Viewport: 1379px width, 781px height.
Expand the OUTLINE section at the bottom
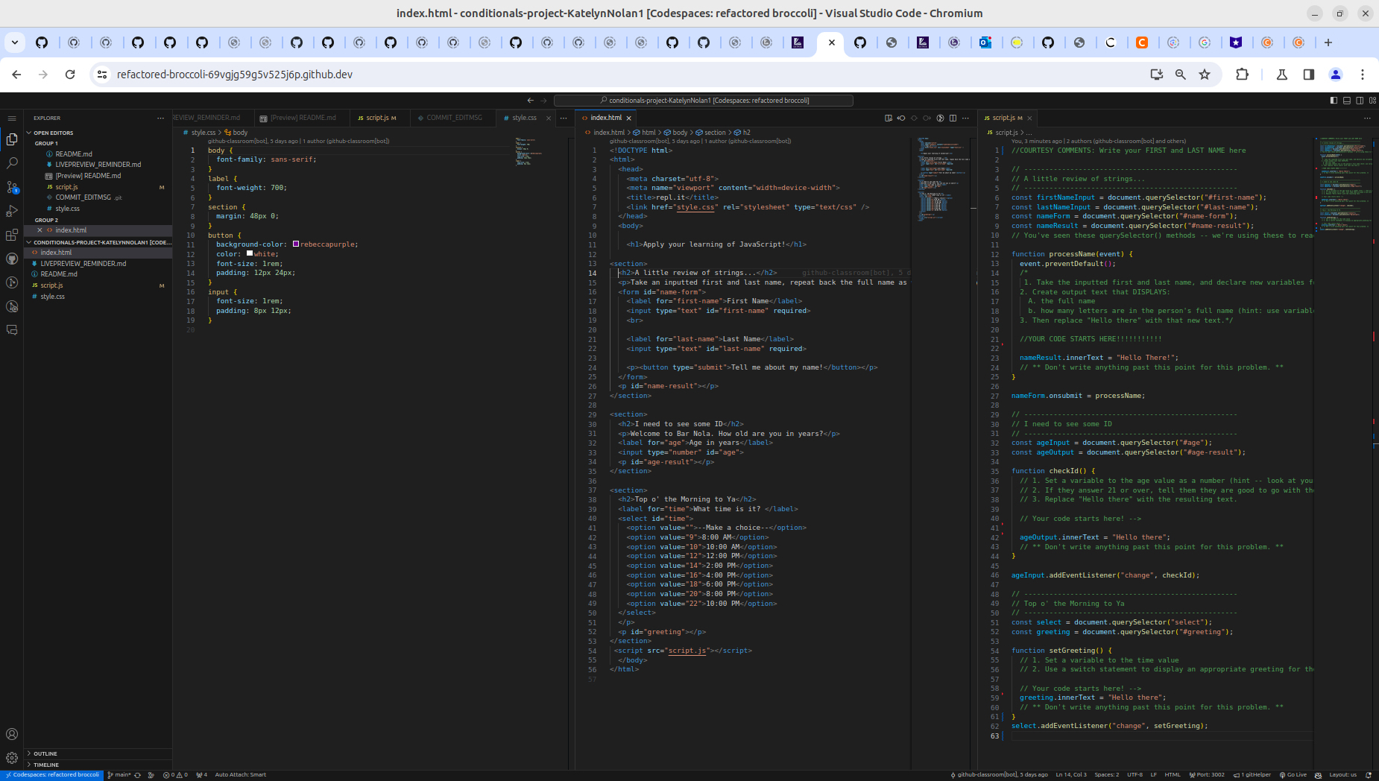coord(45,753)
